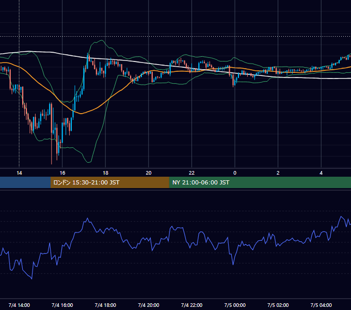Click the 2 hour axis label

[278, 173]
